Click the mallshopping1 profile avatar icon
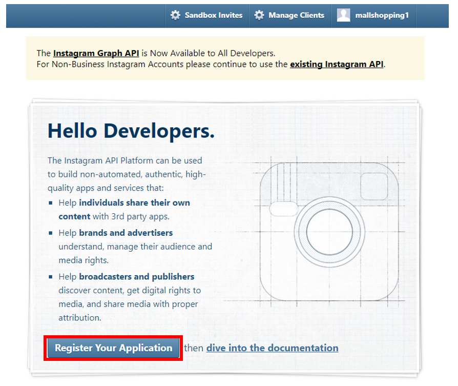The height and width of the screenshot is (386, 458). coord(343,15)
